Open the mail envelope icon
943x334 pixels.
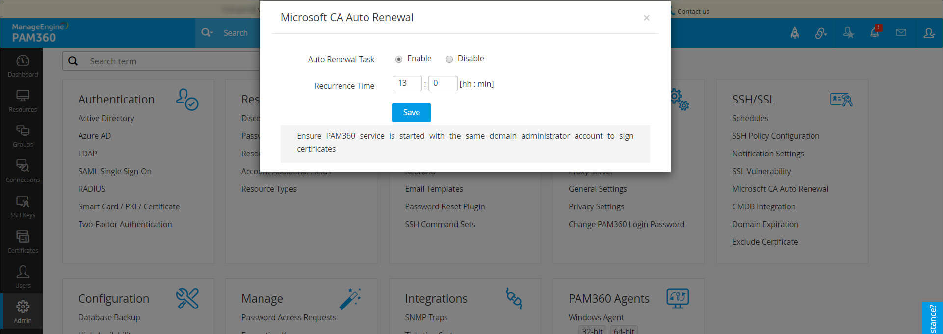pyautogui.click(x=901, y=33)
